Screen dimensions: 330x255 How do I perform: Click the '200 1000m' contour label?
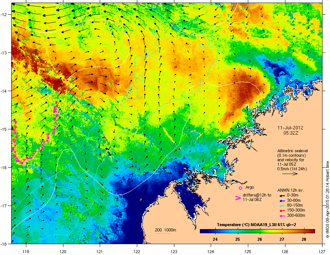(x=165, y=230)
